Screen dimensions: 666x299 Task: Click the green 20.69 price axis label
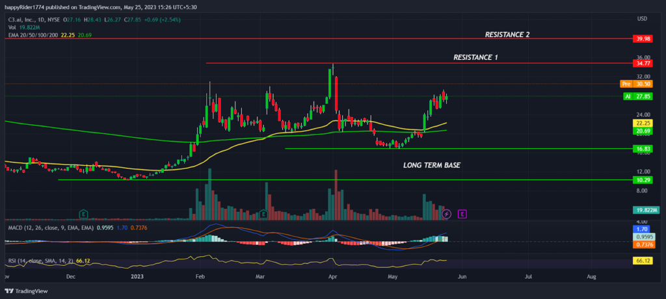(642, 131)
